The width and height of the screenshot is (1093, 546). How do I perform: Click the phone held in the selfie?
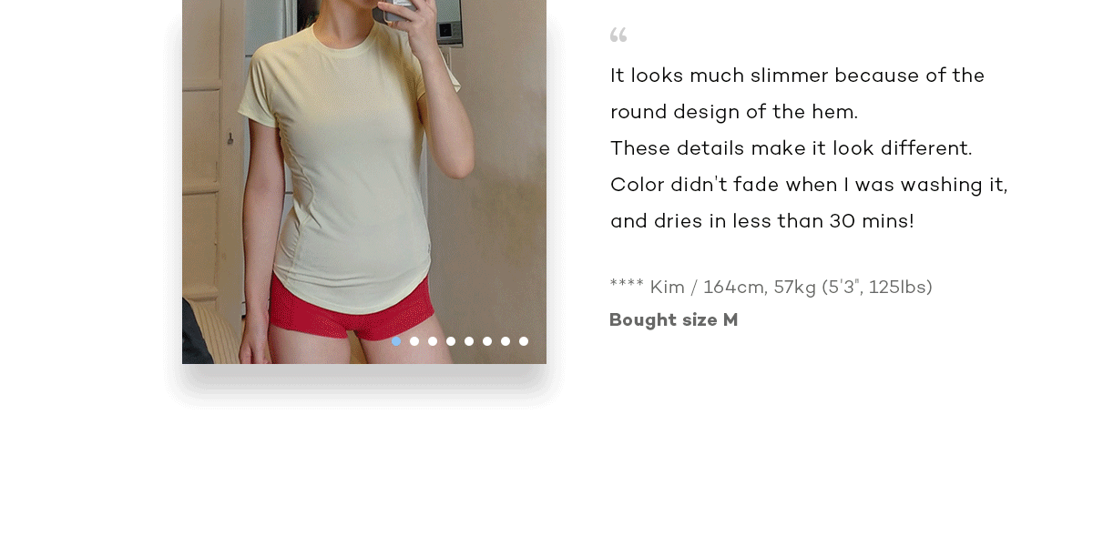click(396, 11)
